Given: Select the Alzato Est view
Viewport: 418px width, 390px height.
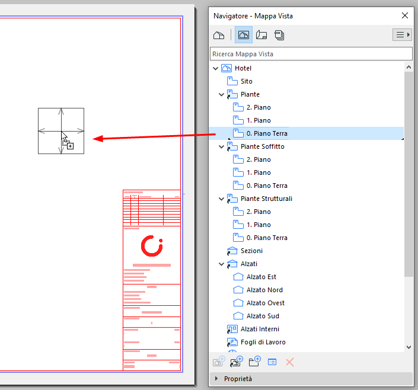Looking at the screenshot, I should (261, 277).
